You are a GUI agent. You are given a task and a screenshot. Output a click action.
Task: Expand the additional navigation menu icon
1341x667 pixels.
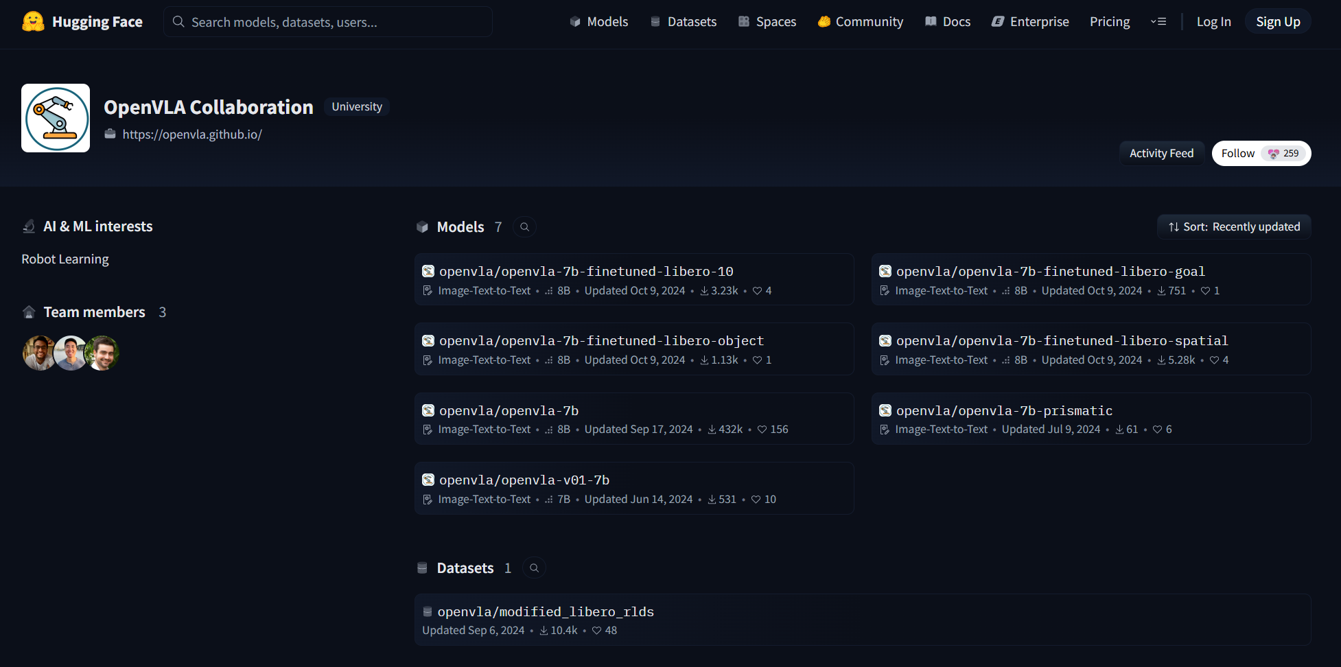(x=1158, y=22)
